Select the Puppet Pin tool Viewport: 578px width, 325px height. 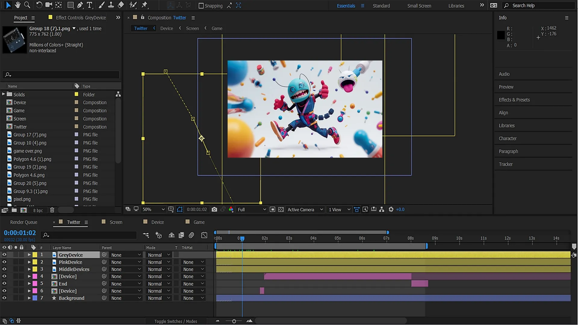pos(144,5)
